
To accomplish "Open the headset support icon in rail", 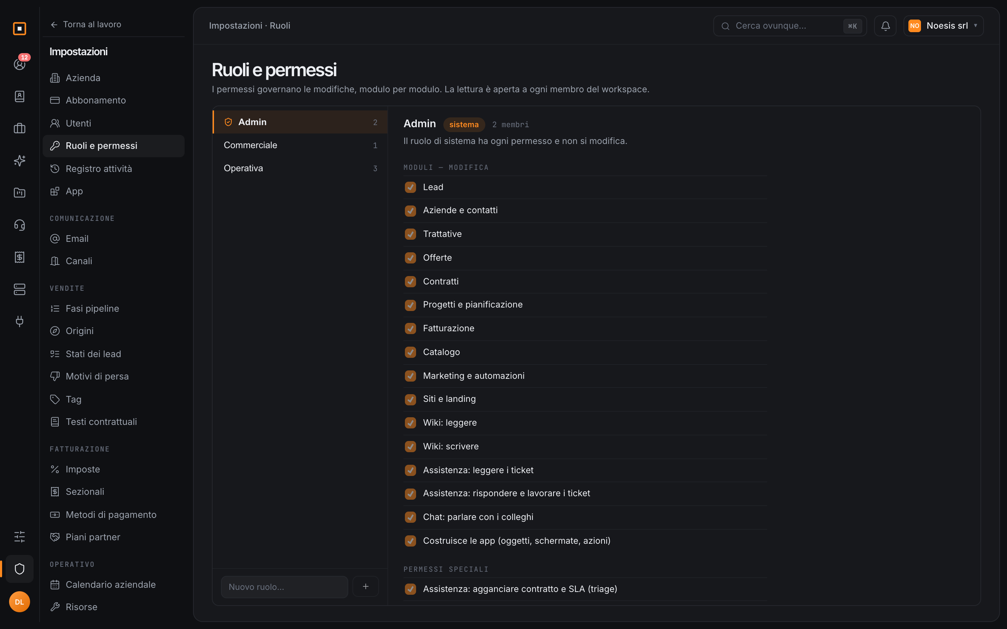I will pyautogui.click(x=20, y=225).
